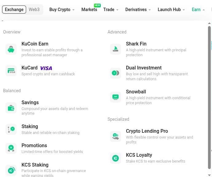Image resolution: width=212 pixels, height=177 pixels.
Task: Open the Launch Hub dropdown
Action: 171,10
